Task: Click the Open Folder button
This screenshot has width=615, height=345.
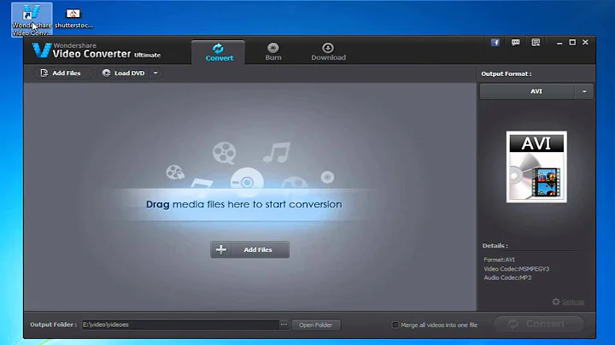Action: tap(315, 325)
